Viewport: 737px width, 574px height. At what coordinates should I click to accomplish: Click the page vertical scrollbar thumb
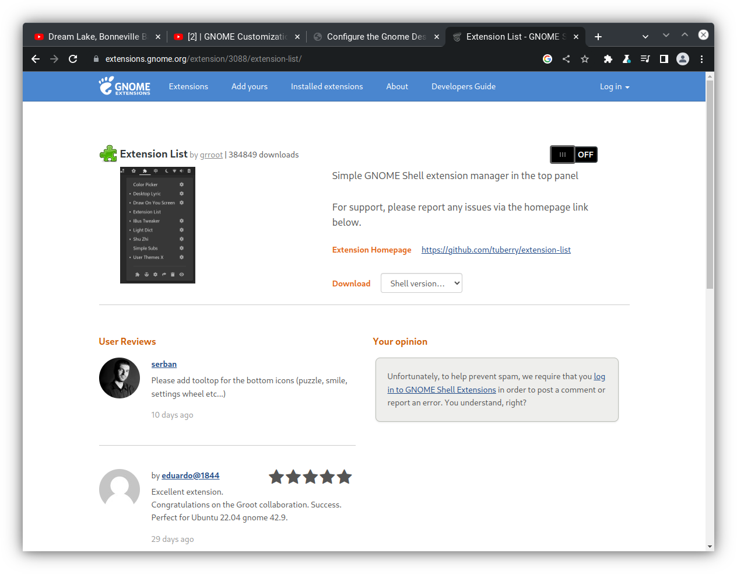710,184
